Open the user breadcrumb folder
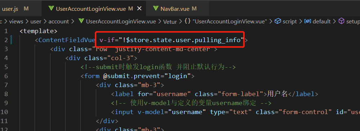This screenshot has width=360, height=131. [x=36, y=22]
